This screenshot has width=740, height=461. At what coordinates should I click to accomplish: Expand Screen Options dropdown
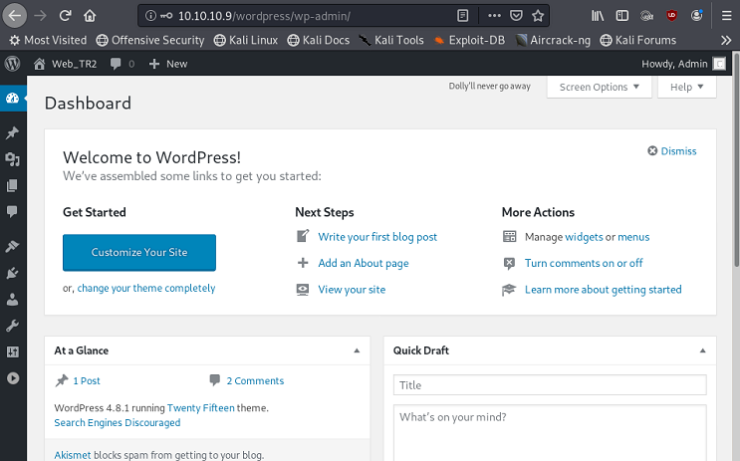[599, 87]
